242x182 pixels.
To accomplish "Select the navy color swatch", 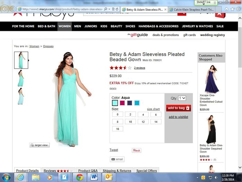I will [130, 103].
